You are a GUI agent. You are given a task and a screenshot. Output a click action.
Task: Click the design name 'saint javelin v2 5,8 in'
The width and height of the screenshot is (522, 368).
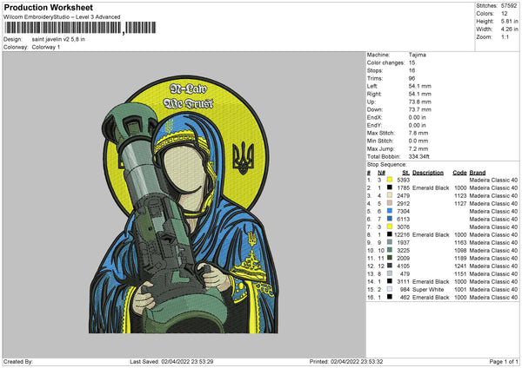(x=58, y=39)
